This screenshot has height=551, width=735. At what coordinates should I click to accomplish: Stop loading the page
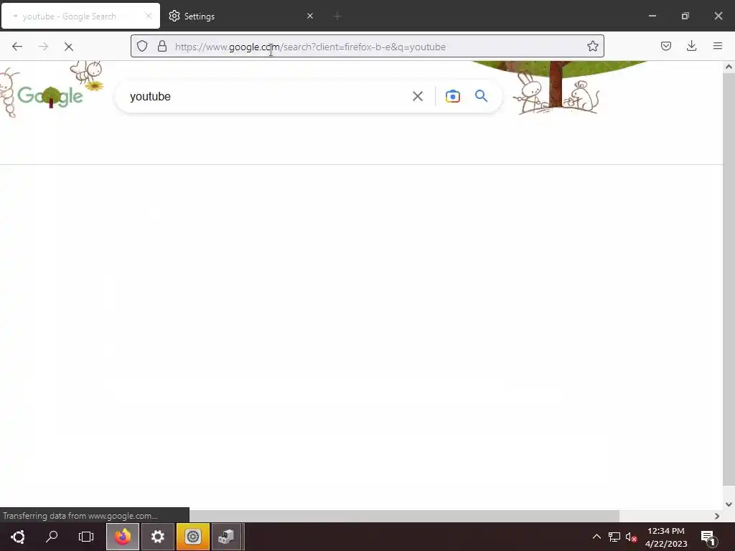(68, 47)
